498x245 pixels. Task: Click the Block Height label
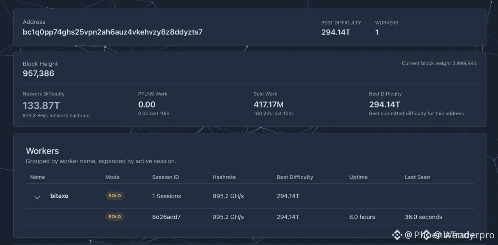tap(40, 64)
